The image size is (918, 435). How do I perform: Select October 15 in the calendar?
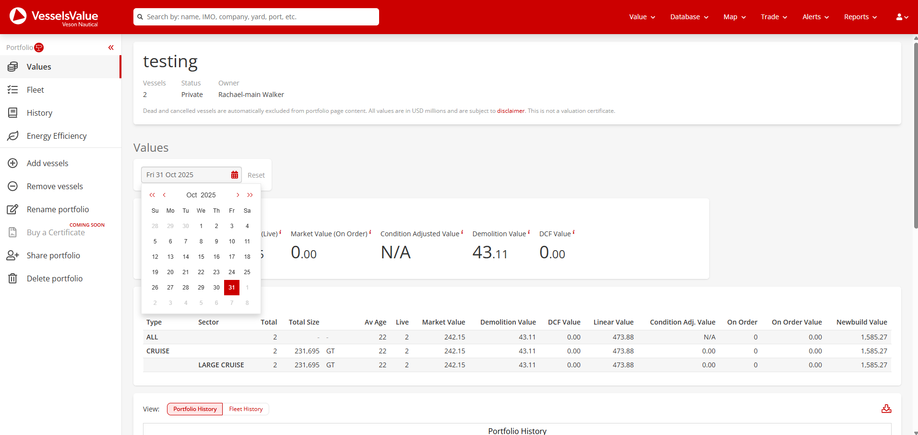tap(201, 257)
